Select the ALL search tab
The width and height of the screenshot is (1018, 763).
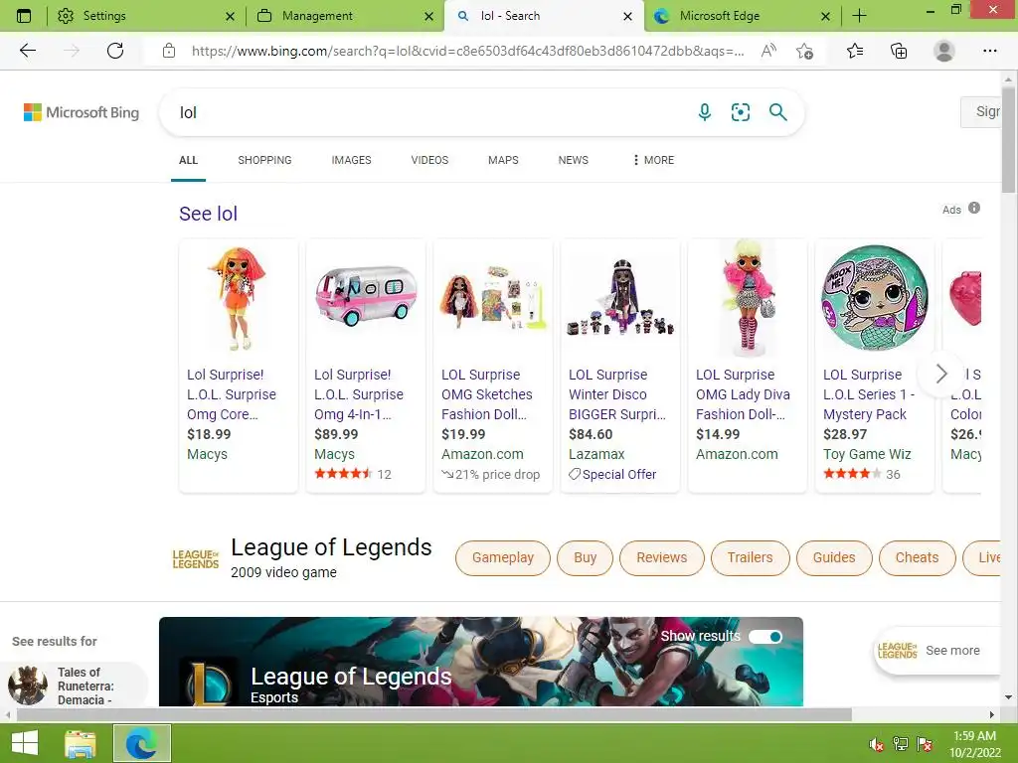188,160
